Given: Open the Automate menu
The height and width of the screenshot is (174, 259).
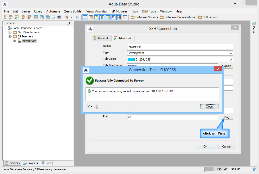Looking at the screenshot, I should (x=53, y=11).
